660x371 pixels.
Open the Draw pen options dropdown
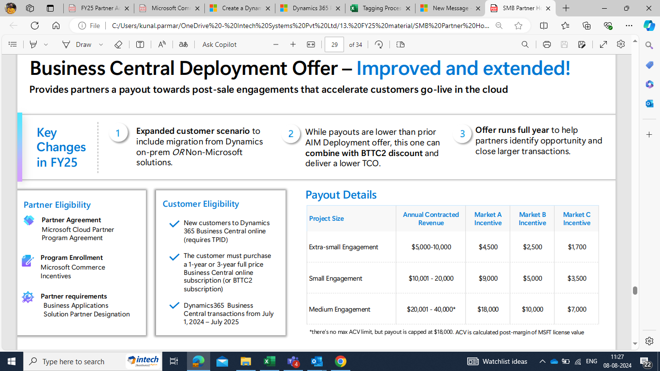tap(100, 44)
